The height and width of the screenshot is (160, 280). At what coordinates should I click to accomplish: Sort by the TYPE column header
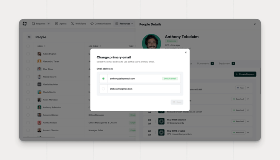click(x=132, y=46)
